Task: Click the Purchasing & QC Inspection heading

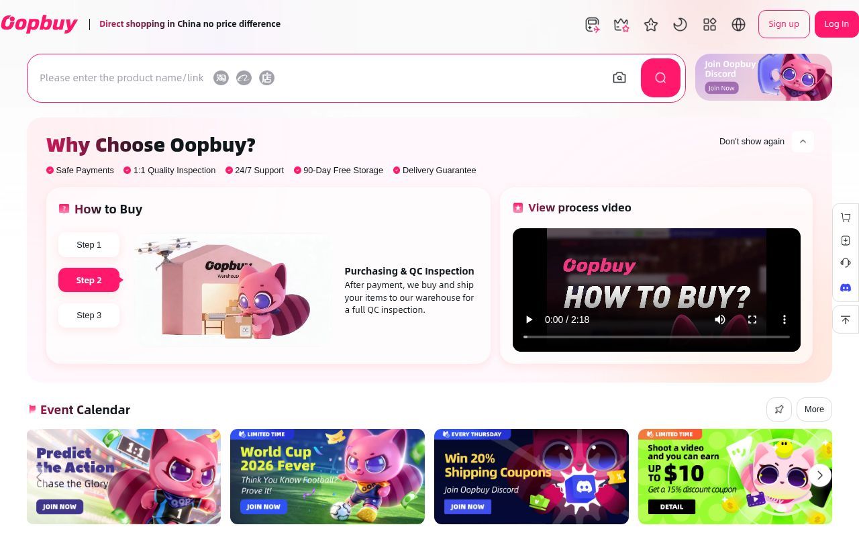Action: point(409,271)
